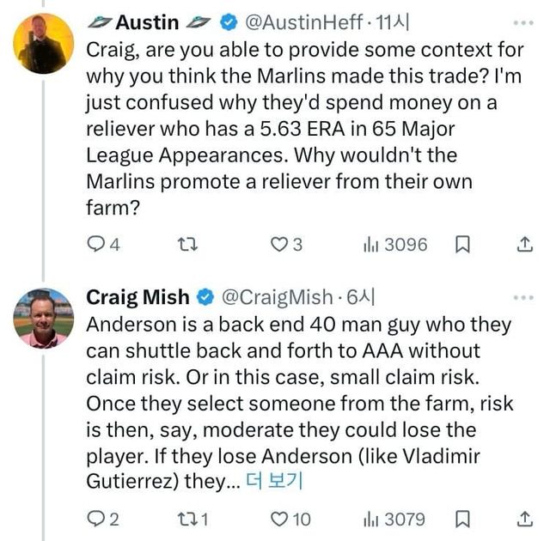This screenshot has width=550, height=541.
Task: Visit the @CraigMish handle link
Action: coord(278,297)
